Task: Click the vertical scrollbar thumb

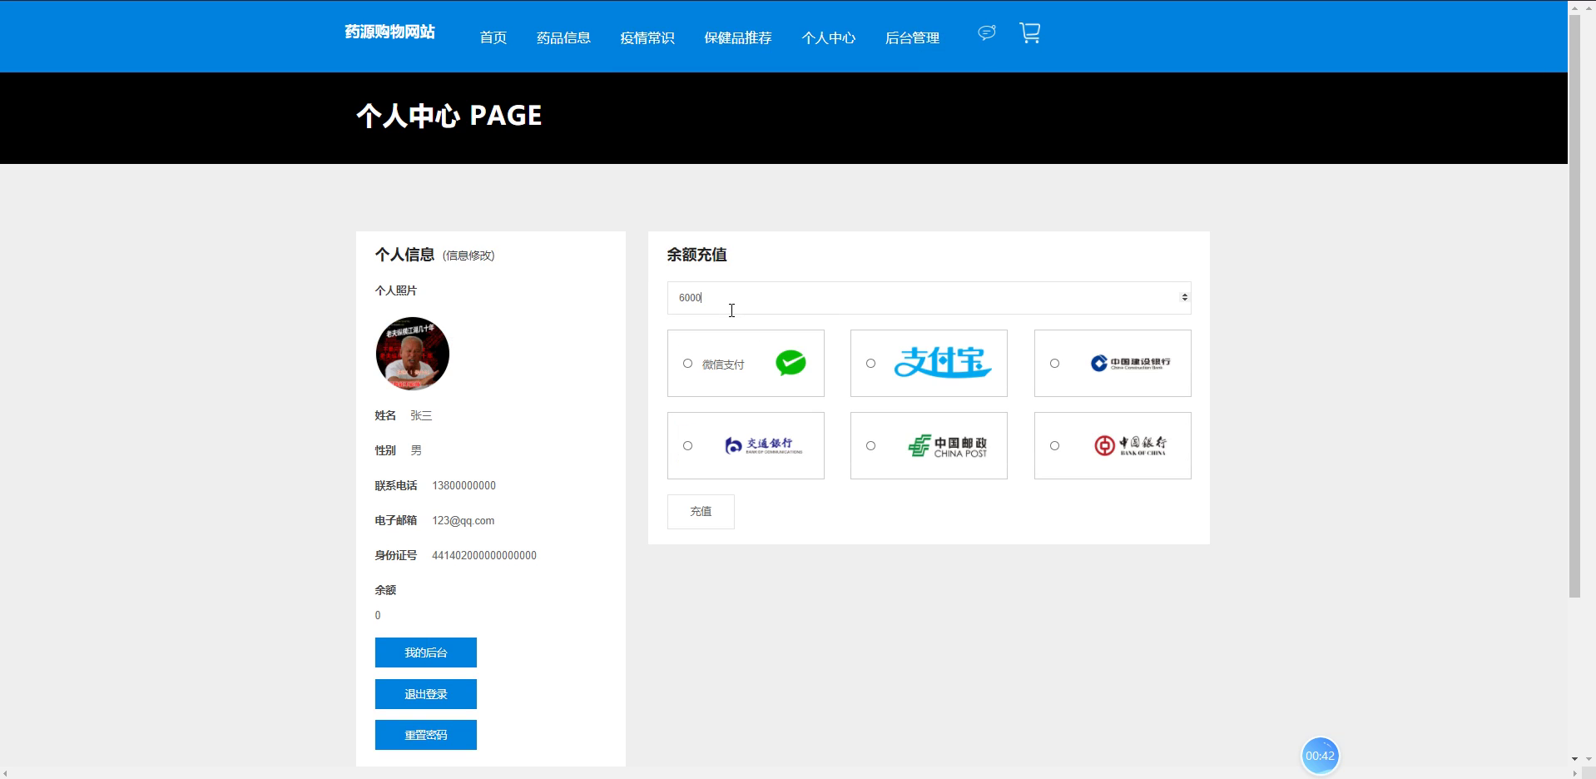Action: pos(1574,306)
